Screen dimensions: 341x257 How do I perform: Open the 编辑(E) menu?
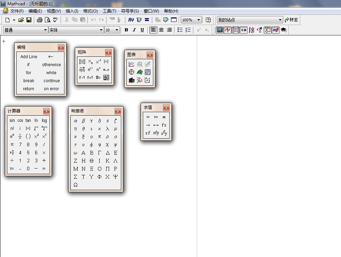35,11
